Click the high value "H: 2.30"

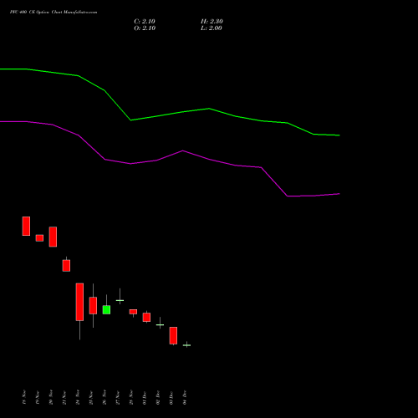212,22
